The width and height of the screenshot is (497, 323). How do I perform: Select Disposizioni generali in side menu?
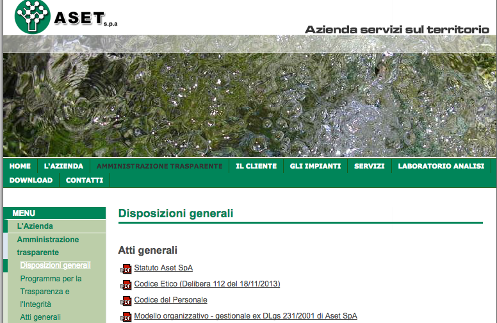pyautogui.click(x=56, y=265)
